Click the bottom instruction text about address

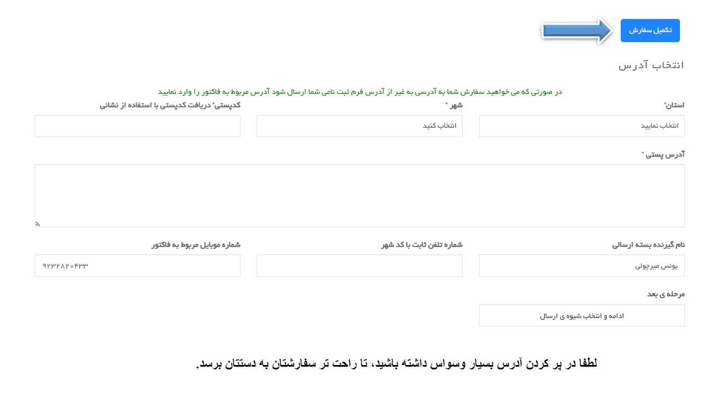click(397, 364)
